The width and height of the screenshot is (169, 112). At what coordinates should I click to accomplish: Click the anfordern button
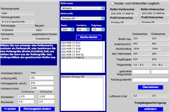[x=150, y=109]
